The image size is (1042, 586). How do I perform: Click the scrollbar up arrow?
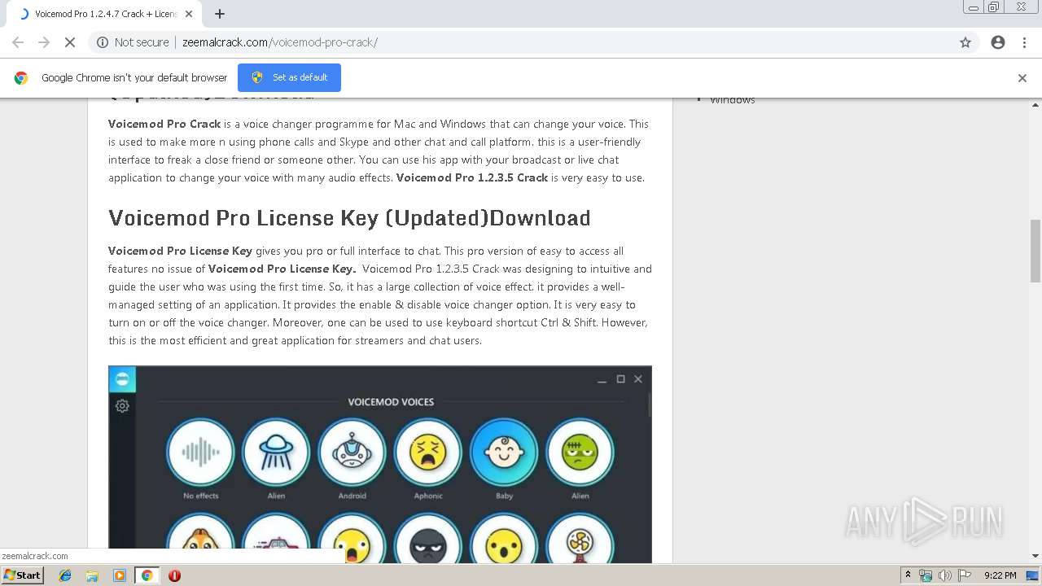pyautogui.click(x=1035, y=104)
